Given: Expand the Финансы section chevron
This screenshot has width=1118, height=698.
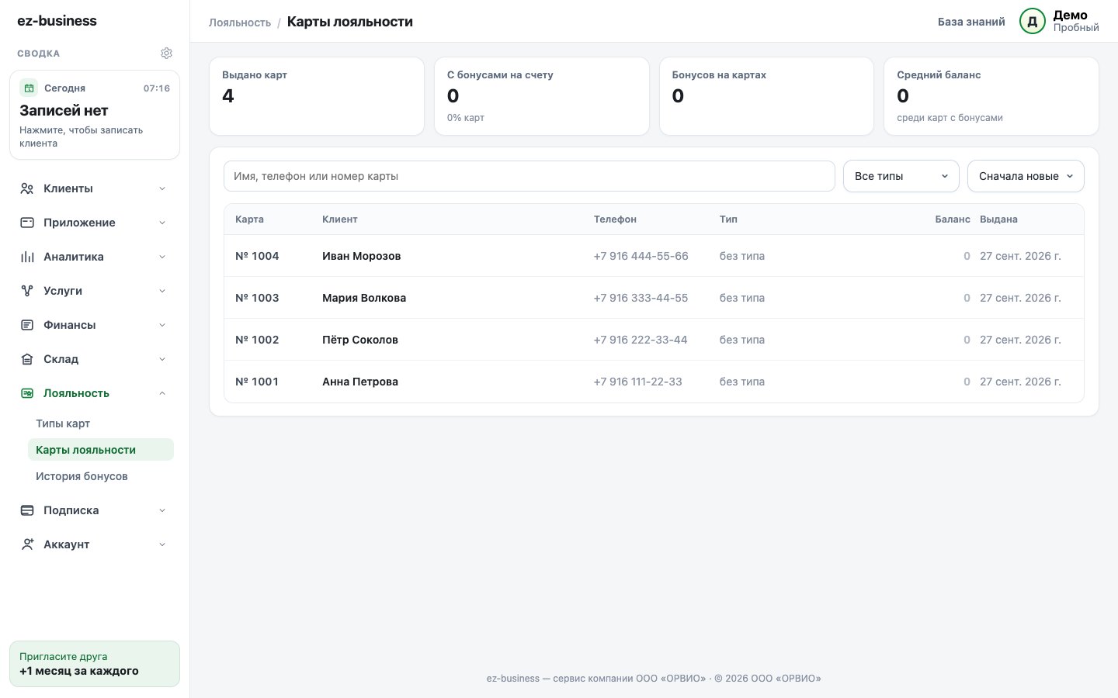Looking at the screenshot, I should [162, 325].
